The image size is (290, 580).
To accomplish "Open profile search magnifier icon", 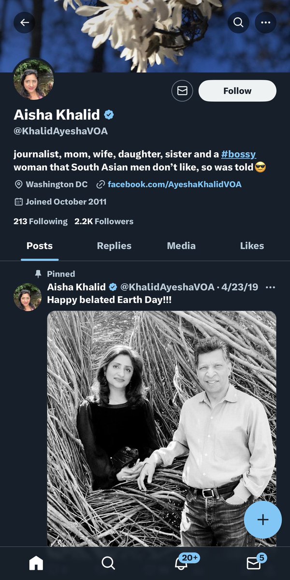I will (x=238, y=22).
